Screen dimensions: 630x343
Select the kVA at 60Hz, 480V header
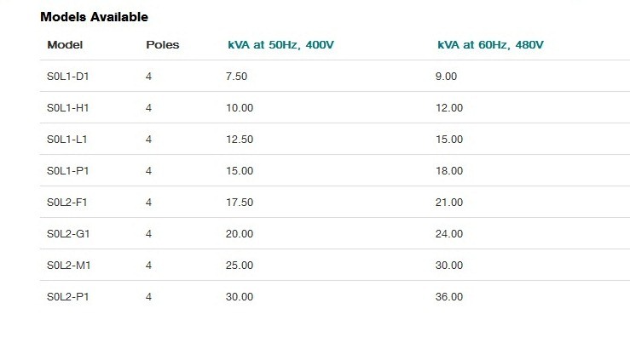point(490,44)
